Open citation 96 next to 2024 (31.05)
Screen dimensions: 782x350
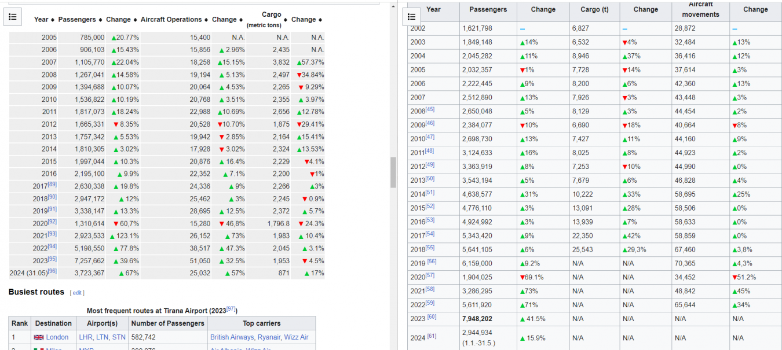pyautogui.click(x=52, y=271)
